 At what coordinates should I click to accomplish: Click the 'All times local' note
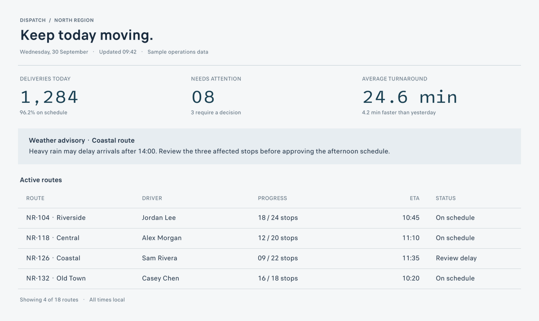pyautogui.click(x=107, y=299)
